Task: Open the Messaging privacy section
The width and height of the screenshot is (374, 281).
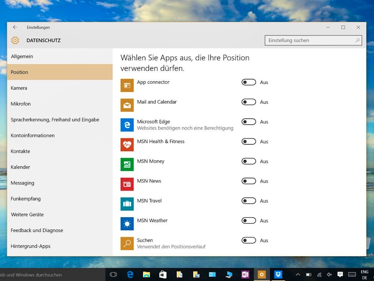Action: click(60, 183)
